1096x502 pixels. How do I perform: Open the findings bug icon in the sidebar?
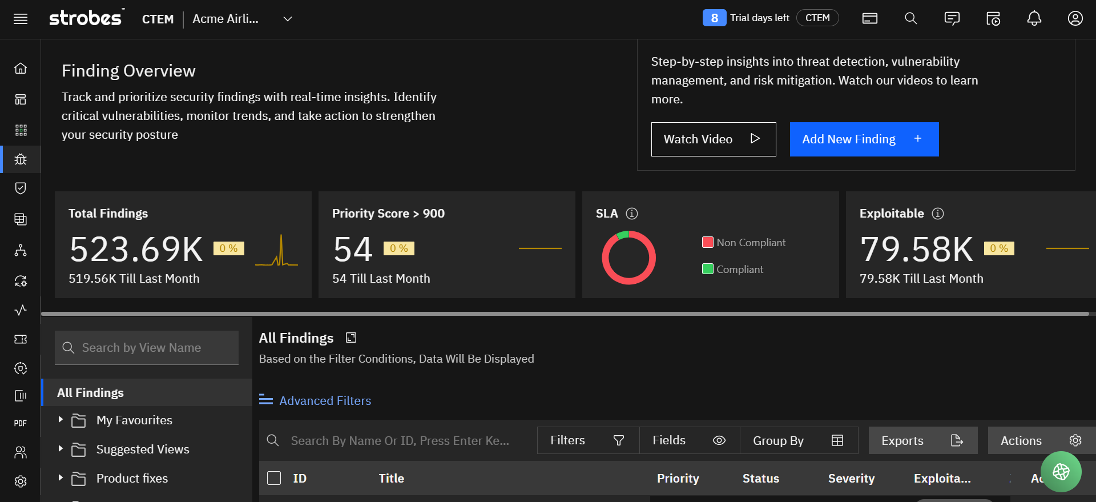pyautogui.click(x=21, y=159)
